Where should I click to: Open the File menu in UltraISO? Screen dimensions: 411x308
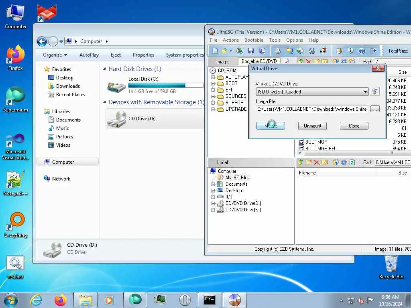point(214,40)
